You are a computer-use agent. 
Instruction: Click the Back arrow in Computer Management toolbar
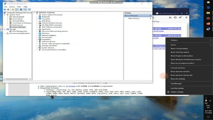pyautogui.click(x=5, y=10)
